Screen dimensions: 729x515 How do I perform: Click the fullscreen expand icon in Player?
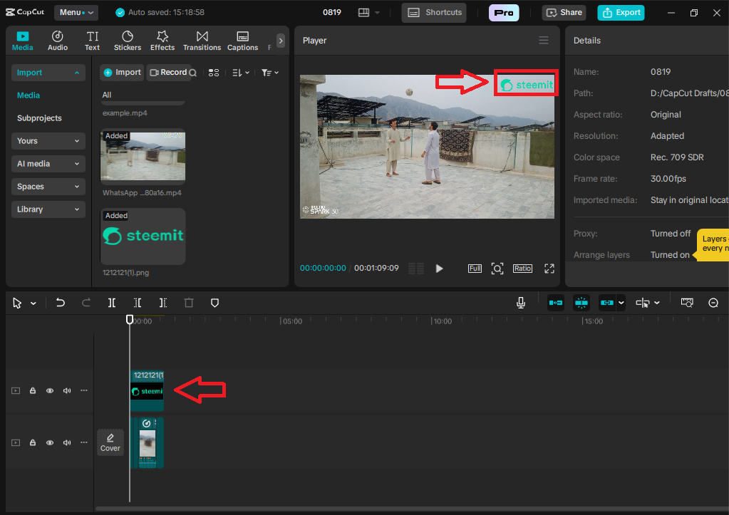point(549,269)
